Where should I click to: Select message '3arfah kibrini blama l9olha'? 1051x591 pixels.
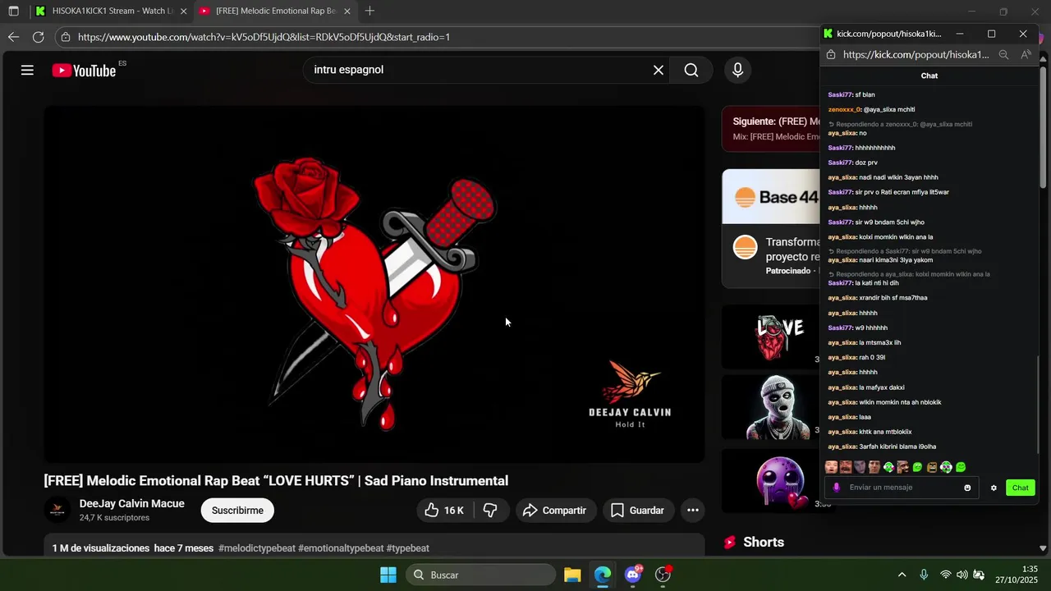point(897,447)
